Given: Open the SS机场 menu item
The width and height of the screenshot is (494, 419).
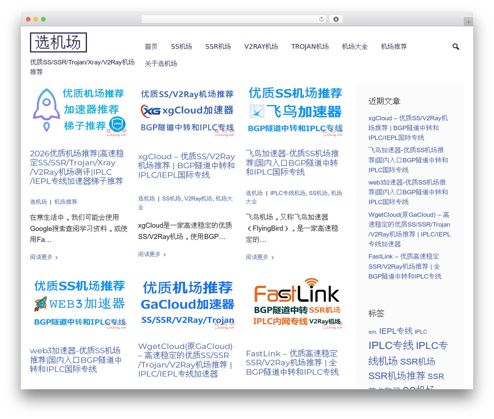Looking at the screenshot, I should [x=181, y=47].
